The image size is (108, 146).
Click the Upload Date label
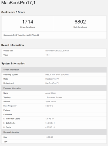tap(8, 51)
